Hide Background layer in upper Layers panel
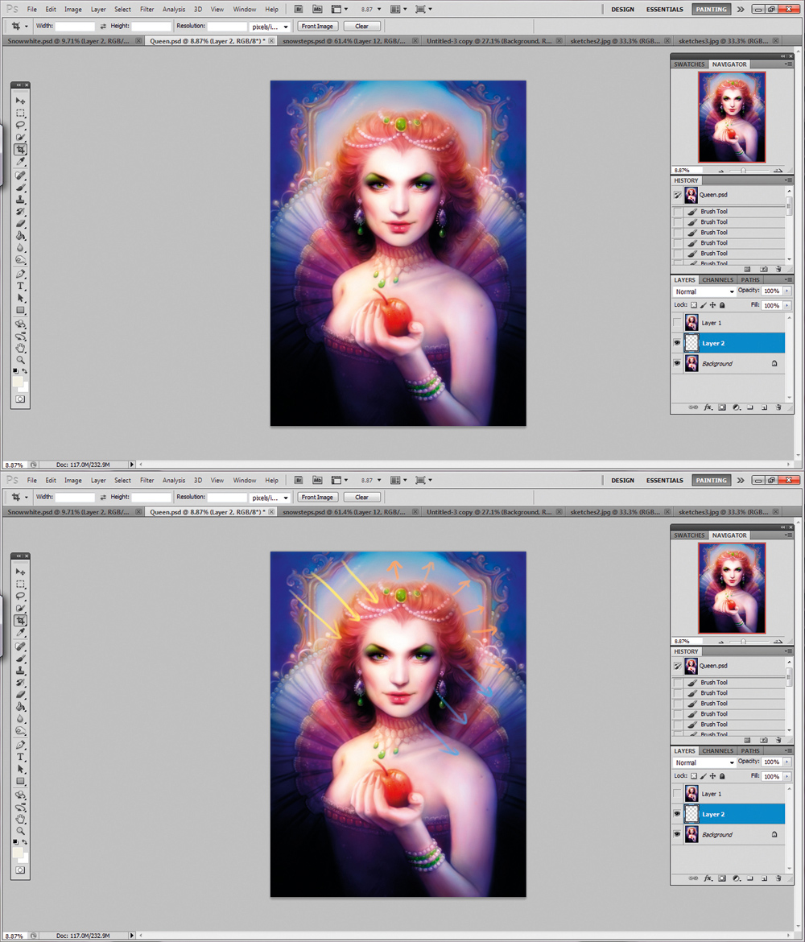This screenshot has width=805, height=942. pos(677,363)
